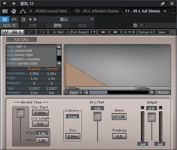Click the Dry/Wet 100 value field
This screenshot has width=177, height=150.
click(97, 109)
